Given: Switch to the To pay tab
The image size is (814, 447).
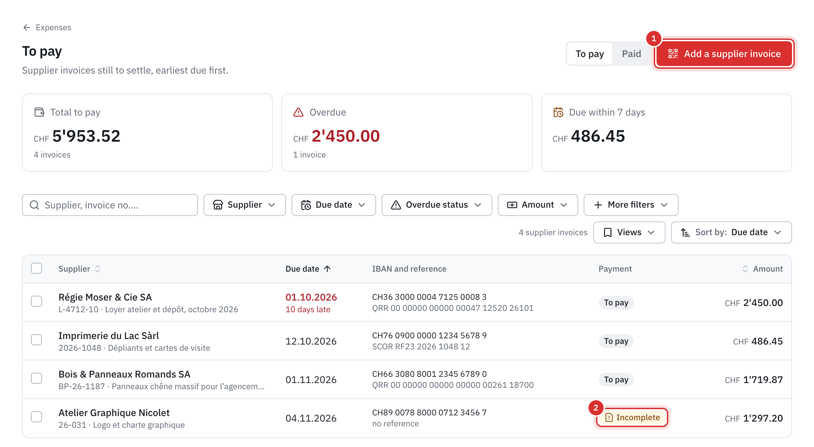Looking at the screenshot, I should (x=590, y=54).
